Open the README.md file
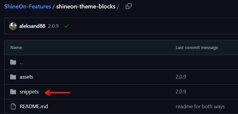This screenshot has width=238, height=114. pos(34,106)
